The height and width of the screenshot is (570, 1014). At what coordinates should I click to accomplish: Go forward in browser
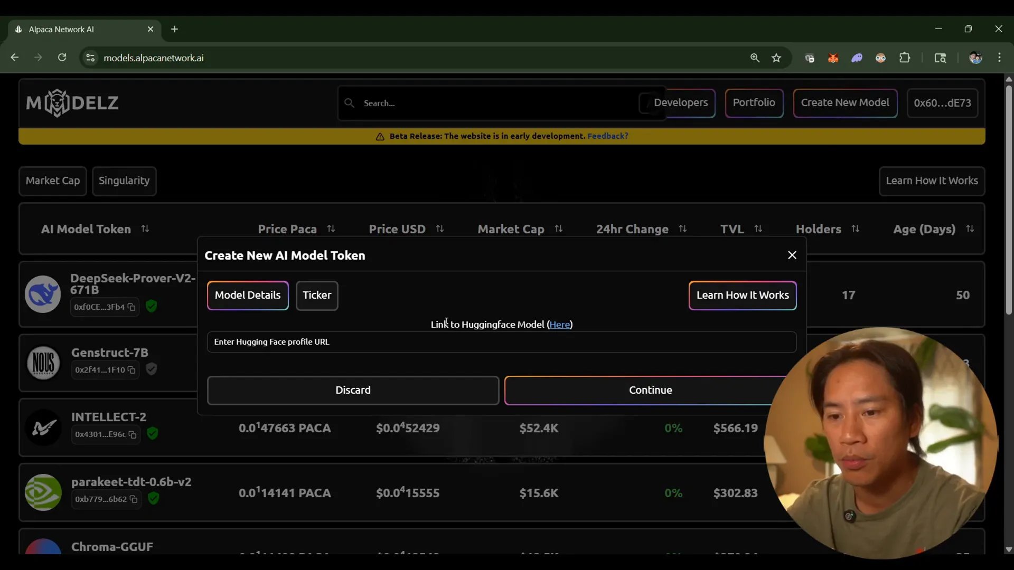click(x=38, y=58)
